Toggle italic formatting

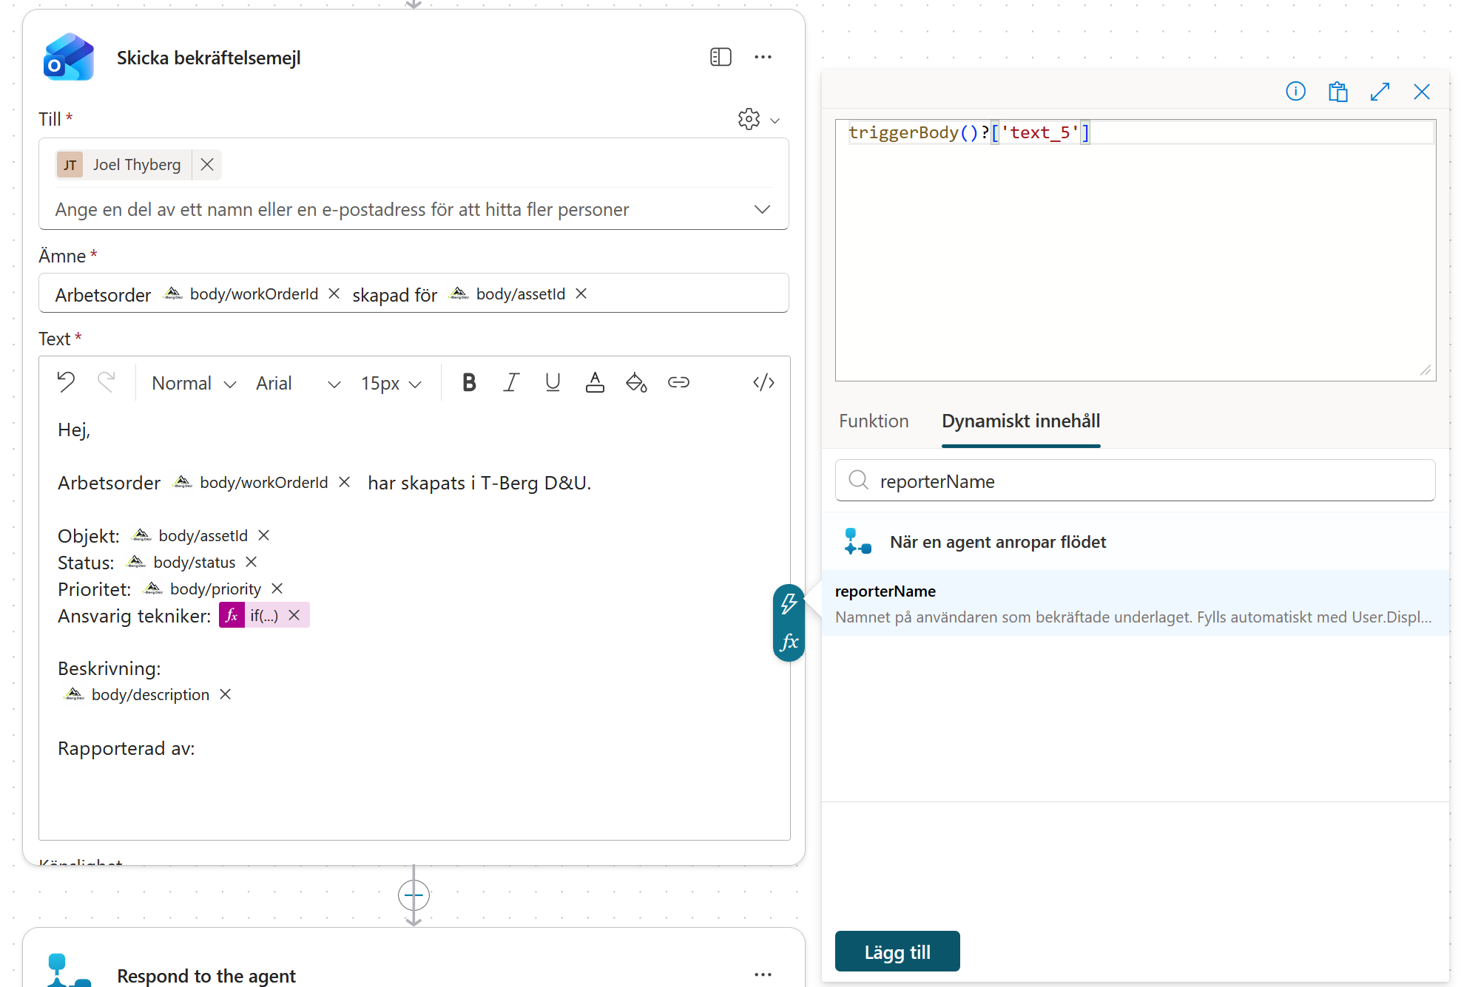(x=510, y=382)
